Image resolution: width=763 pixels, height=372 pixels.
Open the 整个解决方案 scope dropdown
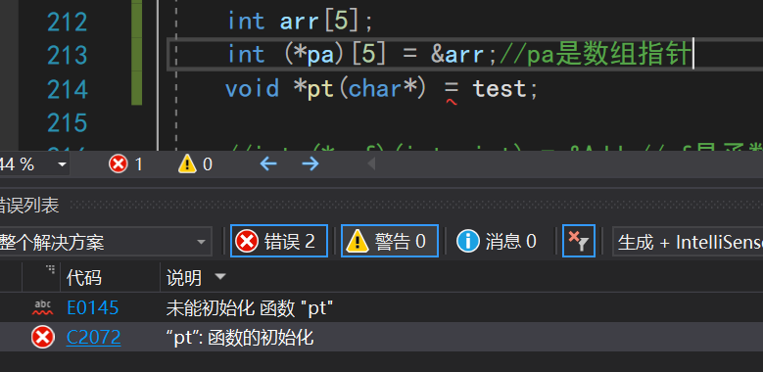coord(105,242)
